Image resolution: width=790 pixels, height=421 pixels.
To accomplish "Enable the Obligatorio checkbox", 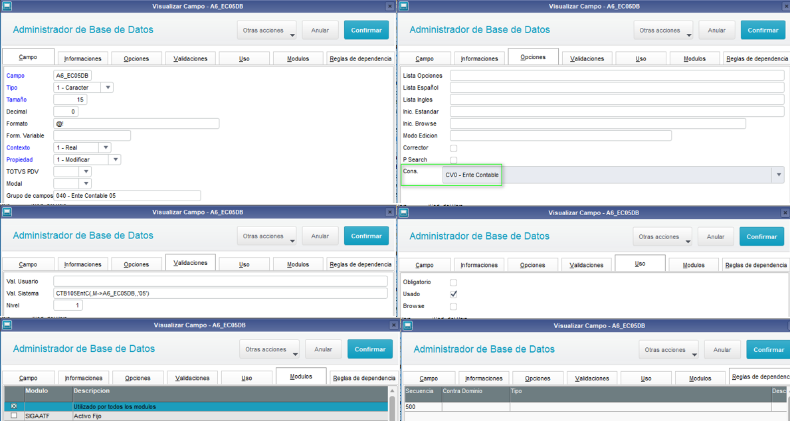I will (453, 282).
